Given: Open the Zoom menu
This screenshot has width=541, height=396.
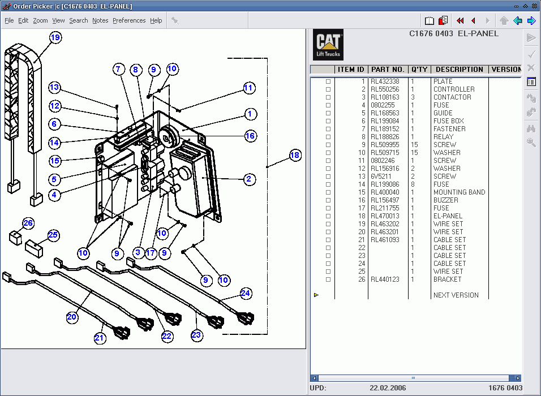Looking at the screenshot, I should pos(40,20).
